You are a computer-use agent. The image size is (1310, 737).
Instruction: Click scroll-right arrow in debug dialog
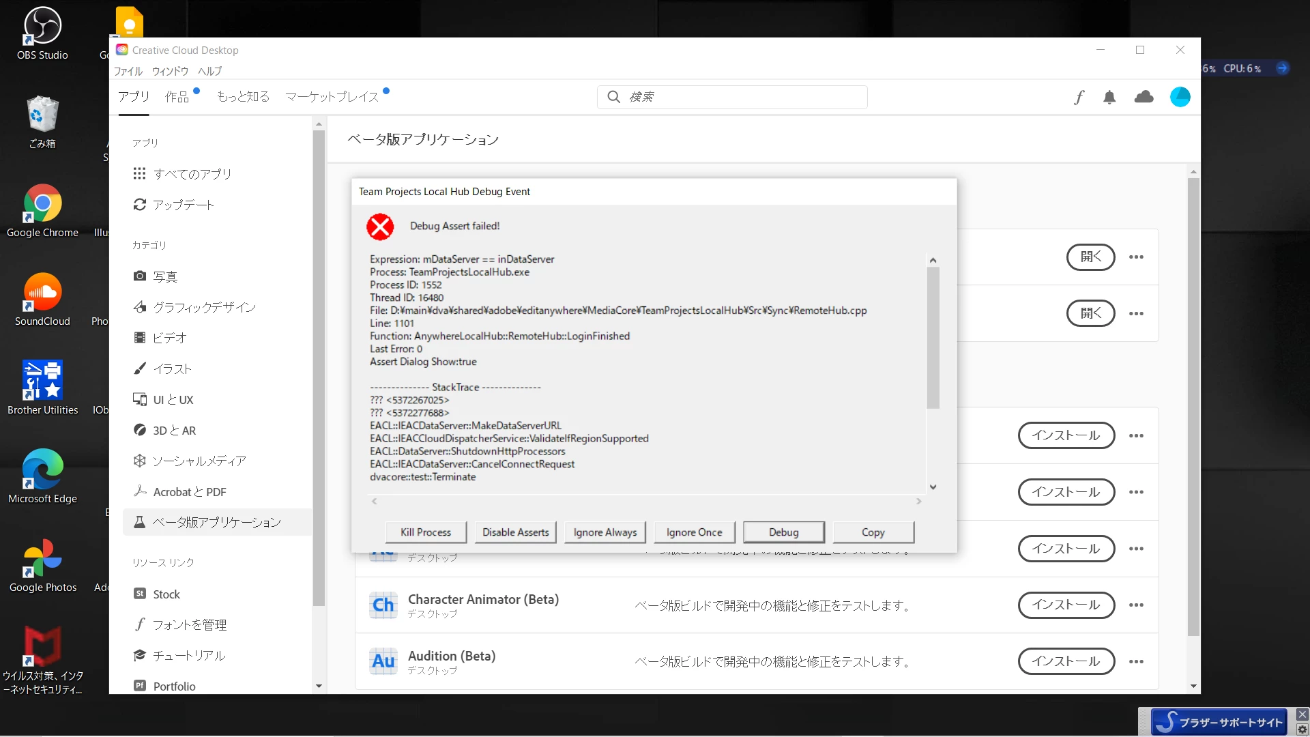[919, 502]
